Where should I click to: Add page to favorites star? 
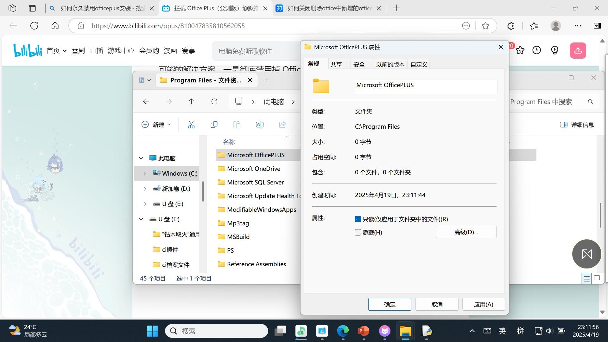click(x=485, y=26)
